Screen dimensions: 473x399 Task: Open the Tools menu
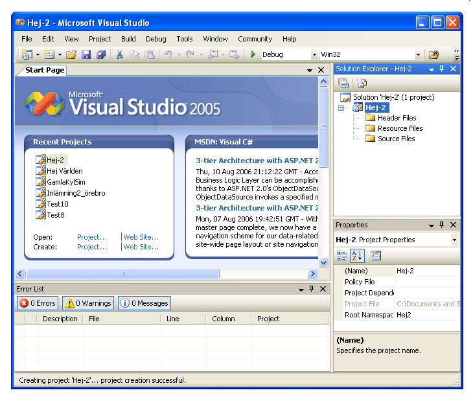pos(185,39)
